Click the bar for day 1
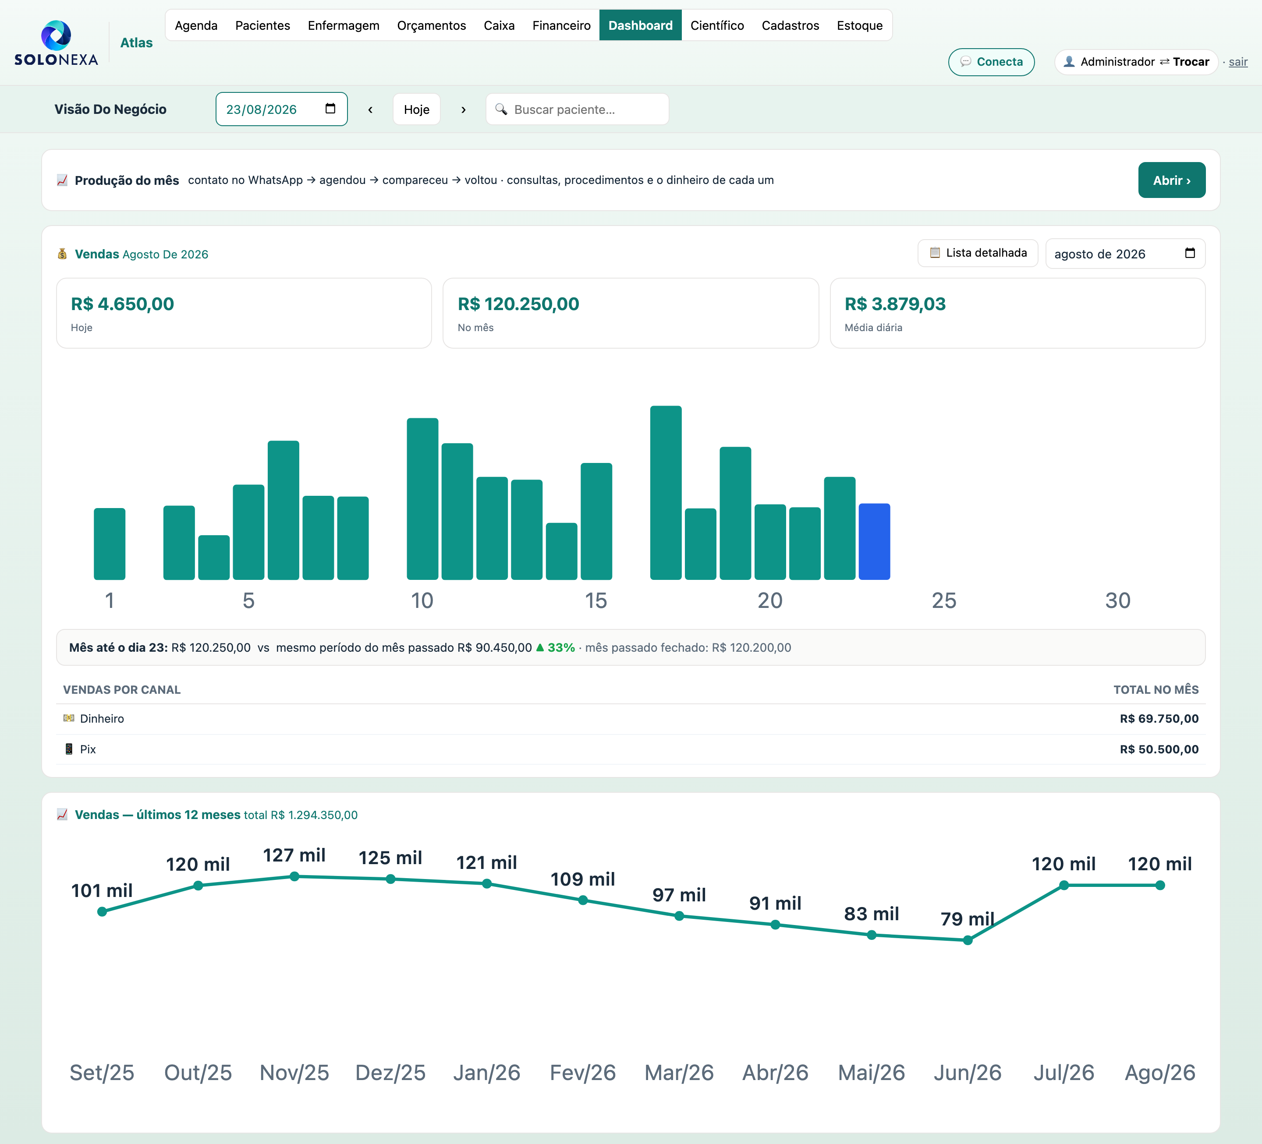1262x1144 pixels. (110, 544)
